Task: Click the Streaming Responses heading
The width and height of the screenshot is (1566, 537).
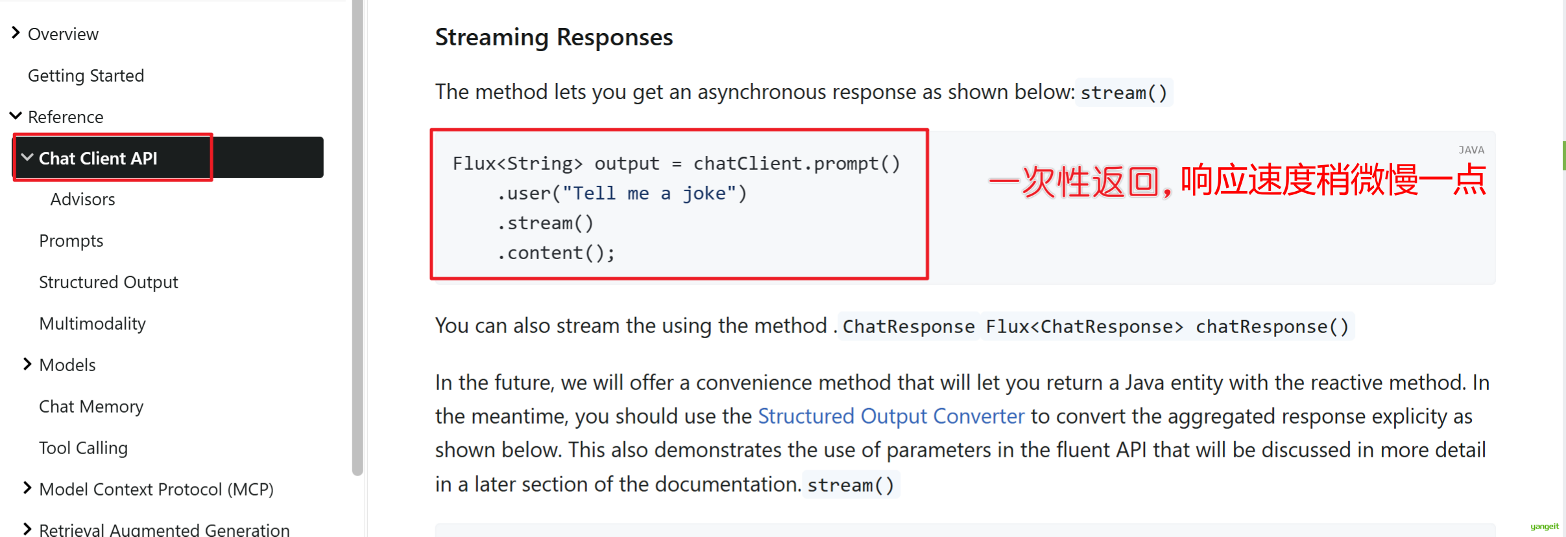Action: click(x=553, y=37)
